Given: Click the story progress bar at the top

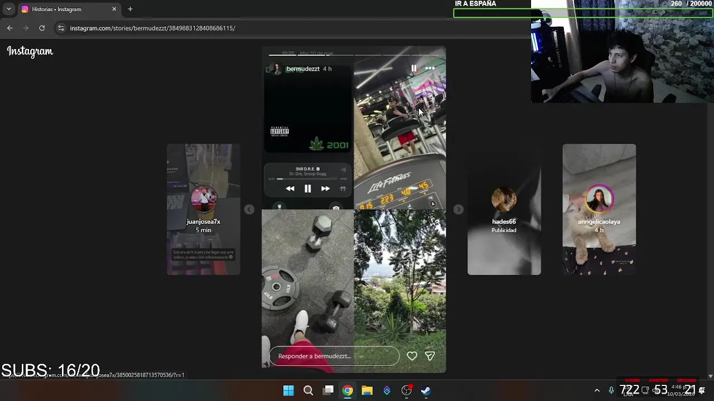Looking at the screenshot, I should 354,55.
